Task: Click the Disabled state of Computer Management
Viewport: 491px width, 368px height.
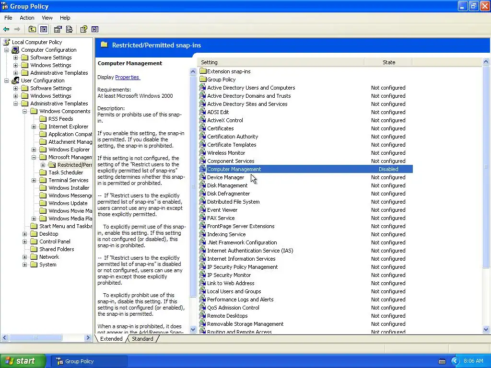Action: tap(388, 169)
